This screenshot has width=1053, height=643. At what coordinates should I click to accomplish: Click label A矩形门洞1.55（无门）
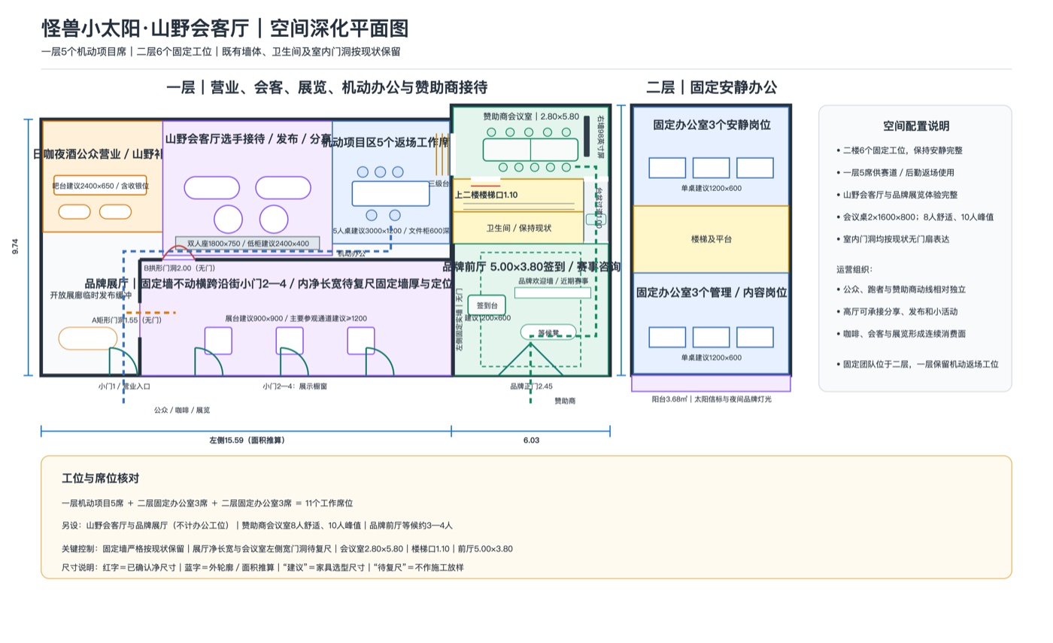(126, 320)
